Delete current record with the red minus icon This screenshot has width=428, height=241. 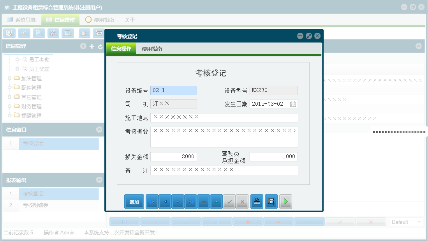tap(204, 202)
